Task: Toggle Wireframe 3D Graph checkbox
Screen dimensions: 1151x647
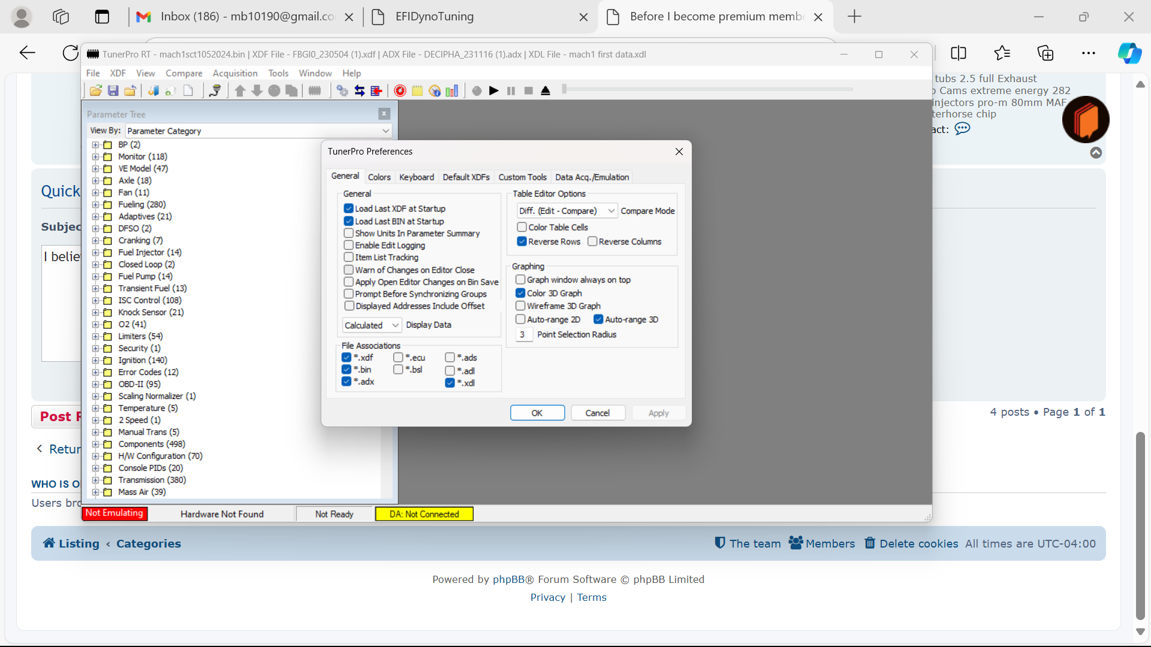Action: click(x=520, y=306)
